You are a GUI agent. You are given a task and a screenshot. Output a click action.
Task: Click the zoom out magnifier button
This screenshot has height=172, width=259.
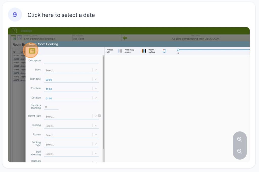(x=240, y=151)
